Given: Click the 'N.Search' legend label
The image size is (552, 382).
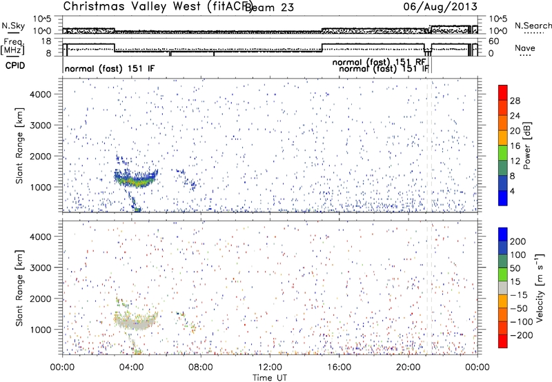Looking at the screenshot, I should pyautogui.click(x=533, y=26).
